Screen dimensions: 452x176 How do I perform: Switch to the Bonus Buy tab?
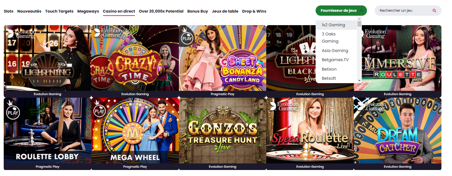coord(197,11)
